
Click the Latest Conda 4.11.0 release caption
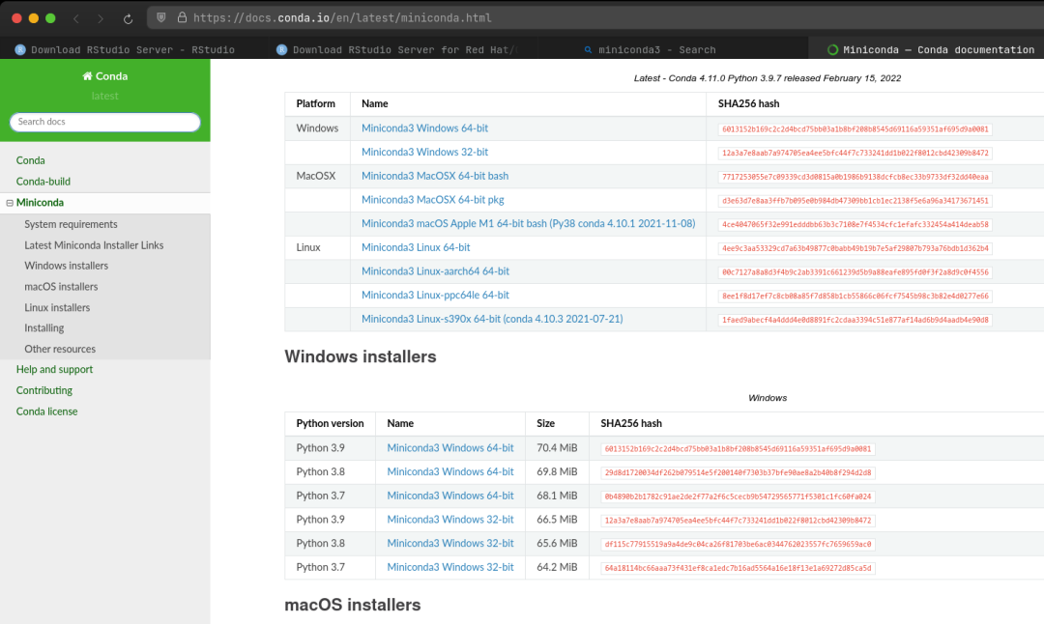(767, 78)
